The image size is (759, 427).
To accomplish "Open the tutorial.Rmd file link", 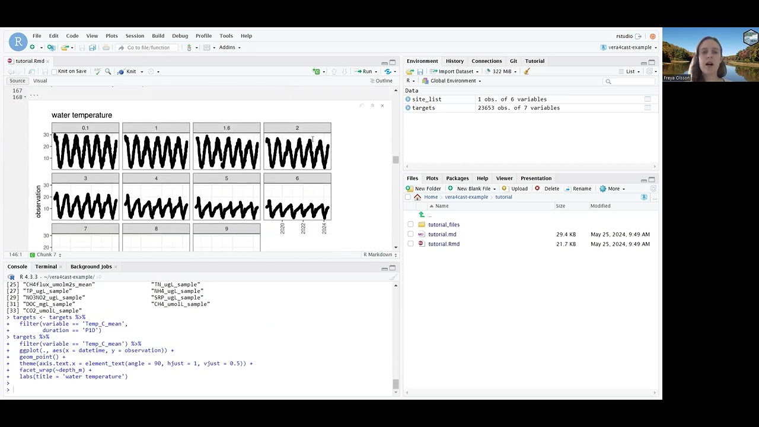I will pyautogui.click(x=444, y=244).
